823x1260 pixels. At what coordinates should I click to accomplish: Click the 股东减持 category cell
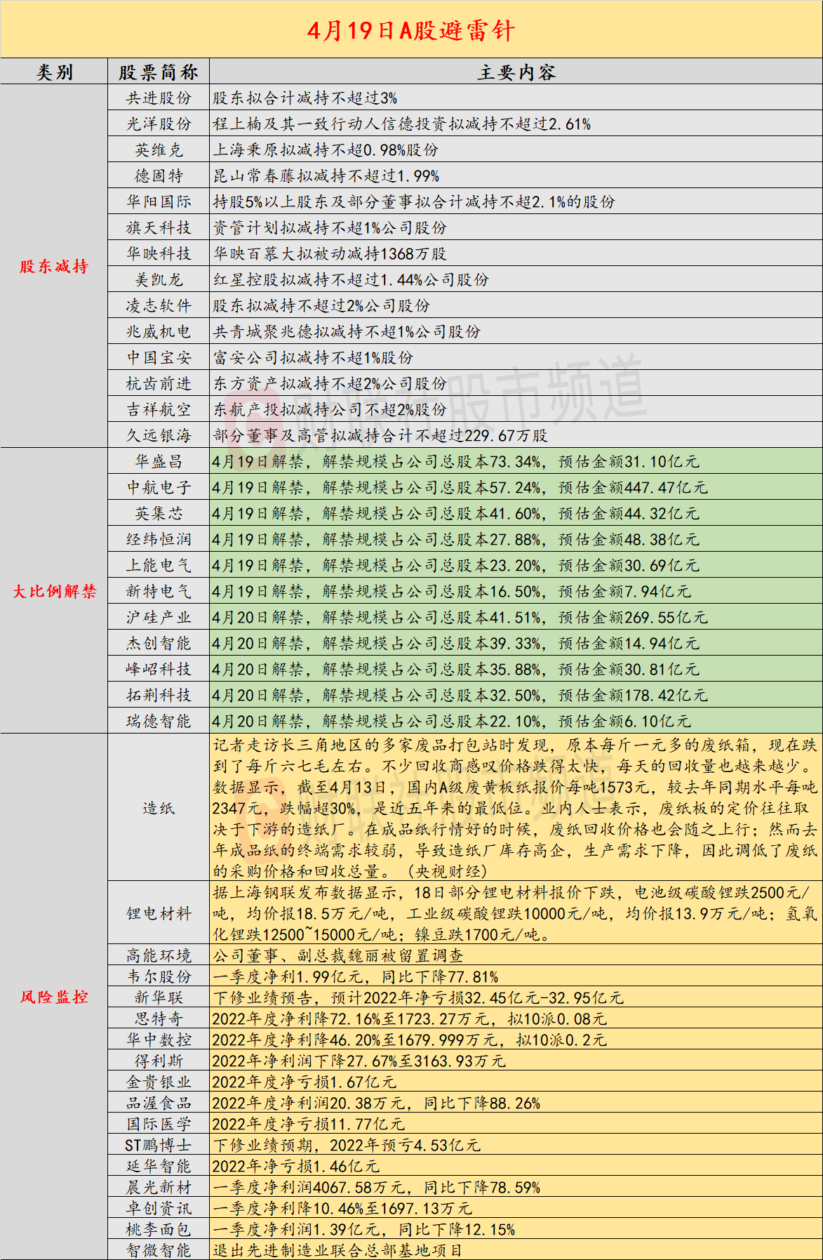point(54,266)
